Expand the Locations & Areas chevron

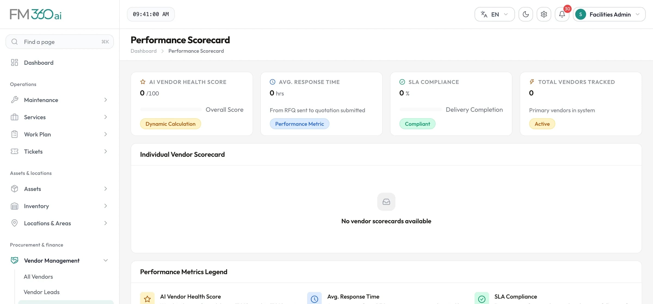click(x=106, y=223)
